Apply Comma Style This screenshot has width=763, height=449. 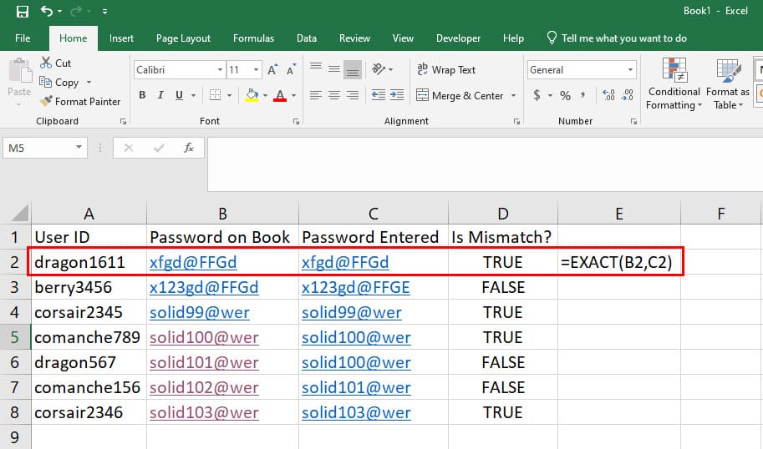click(583, 95)
